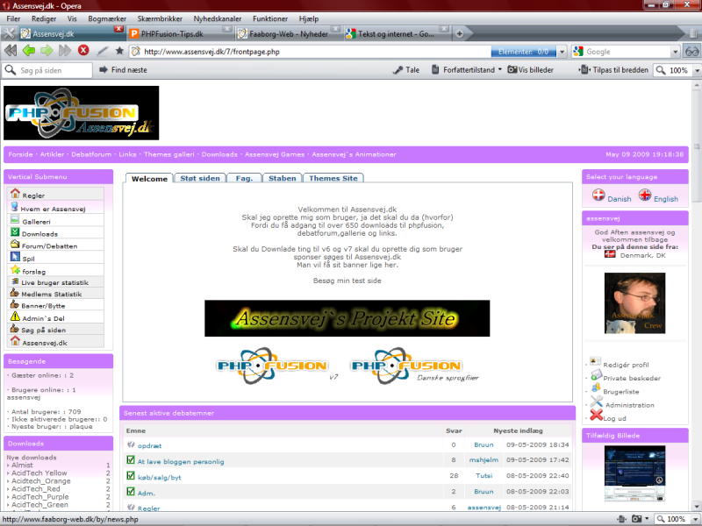Image resolution: width=702 pixels, height=526 pixels.
Task: Click the Administration tools icon
Action: pos(597,401)
